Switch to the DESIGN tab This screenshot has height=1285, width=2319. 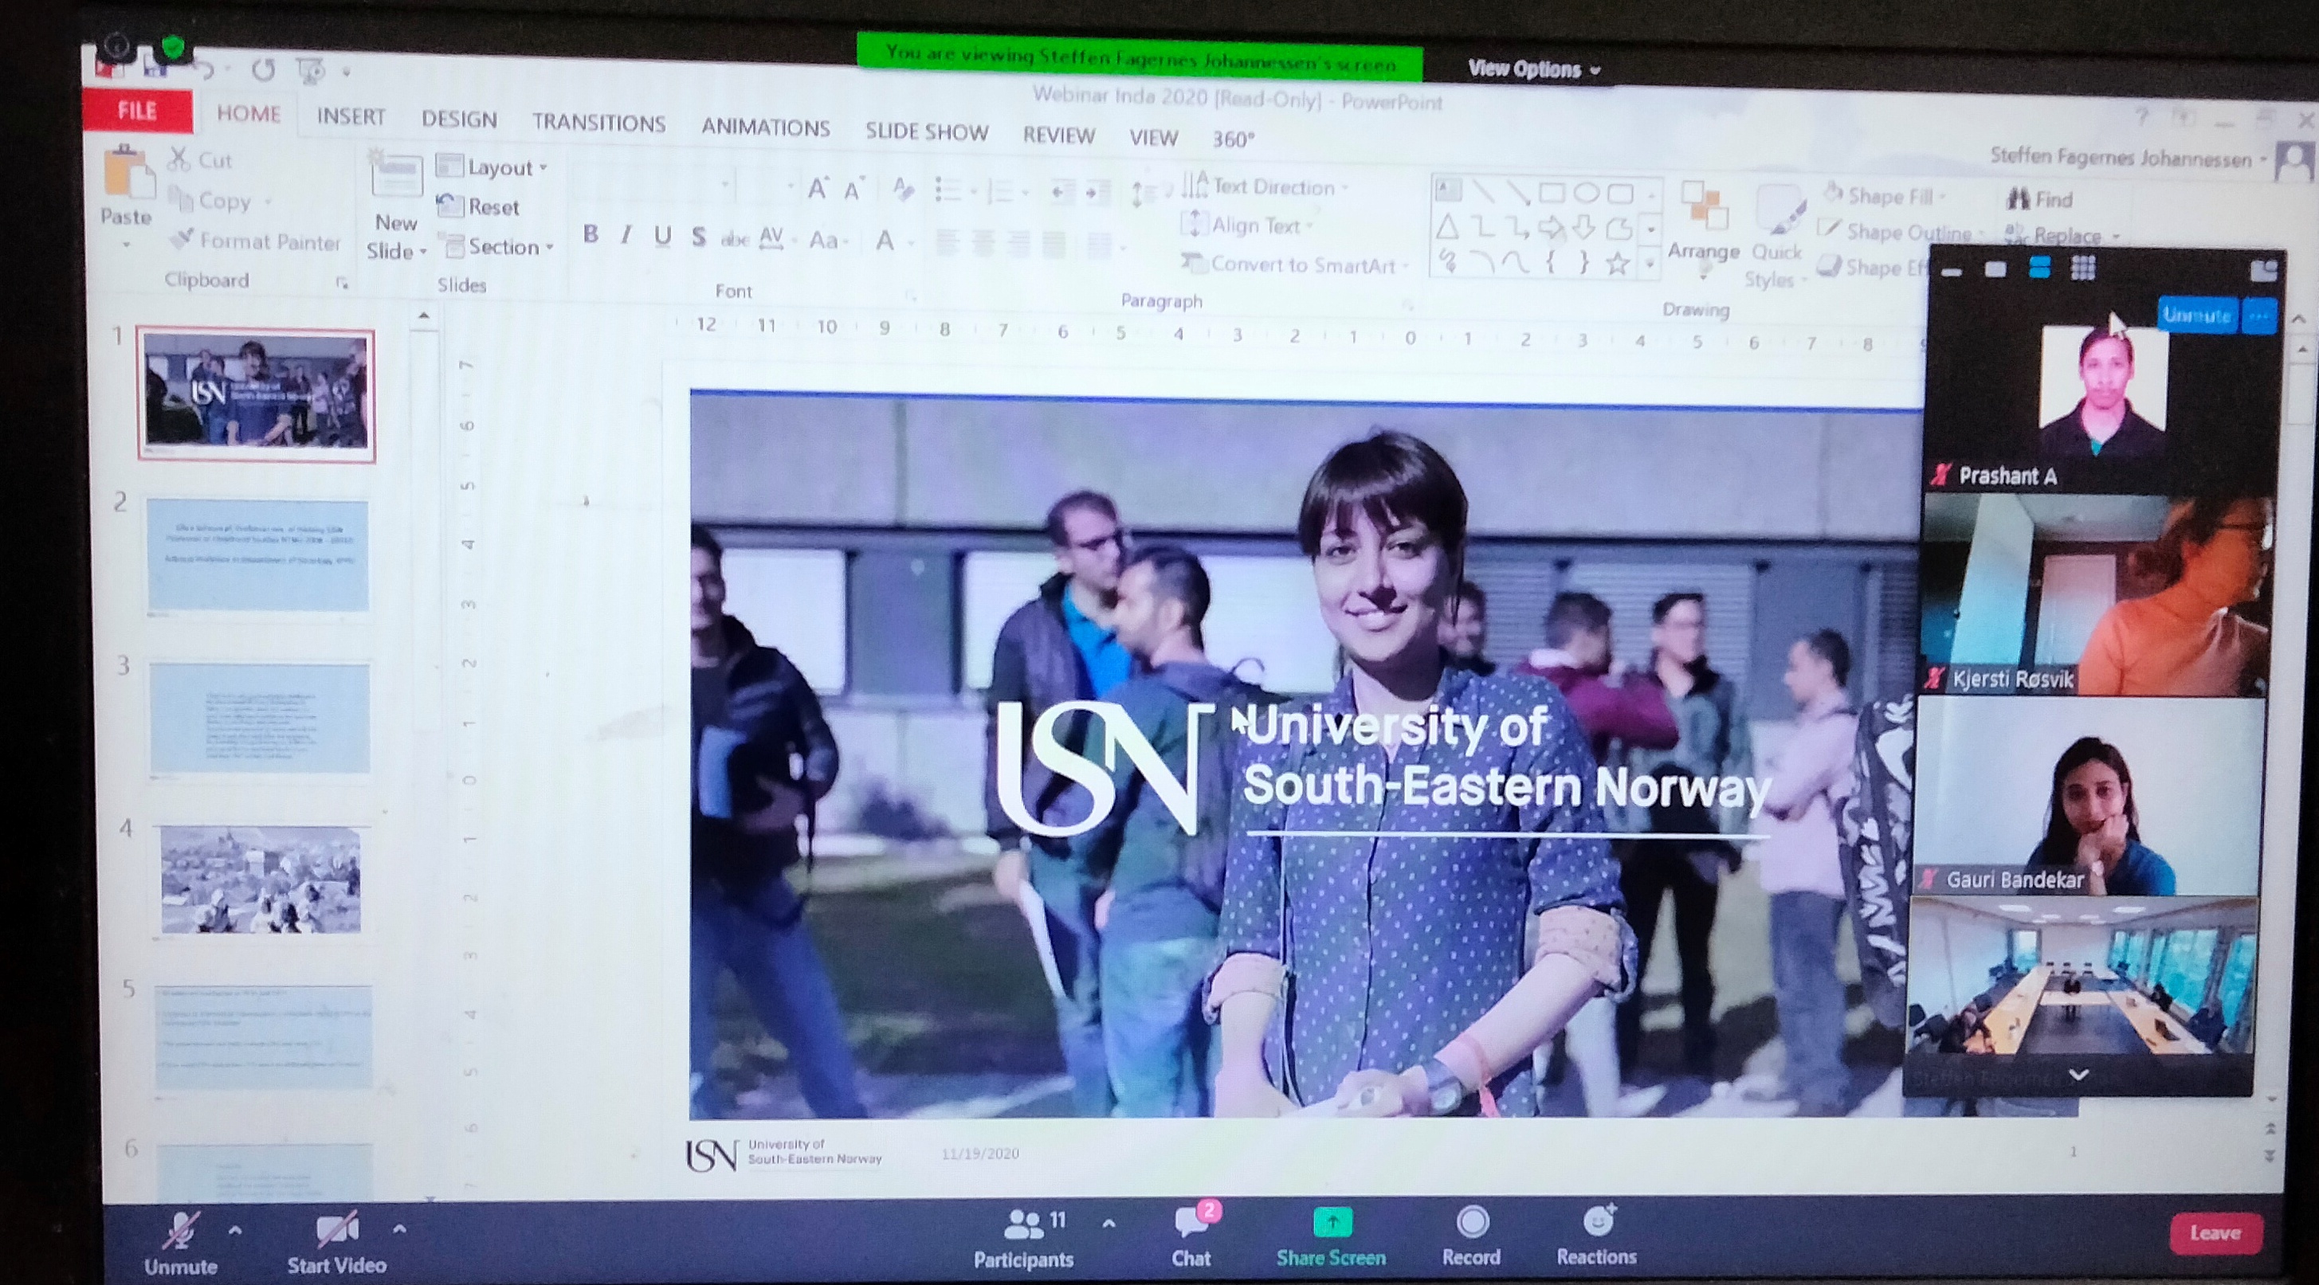pos(459,119)
